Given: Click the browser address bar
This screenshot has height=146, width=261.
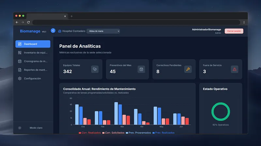Looking at the screenshot, I should point(136,22).
